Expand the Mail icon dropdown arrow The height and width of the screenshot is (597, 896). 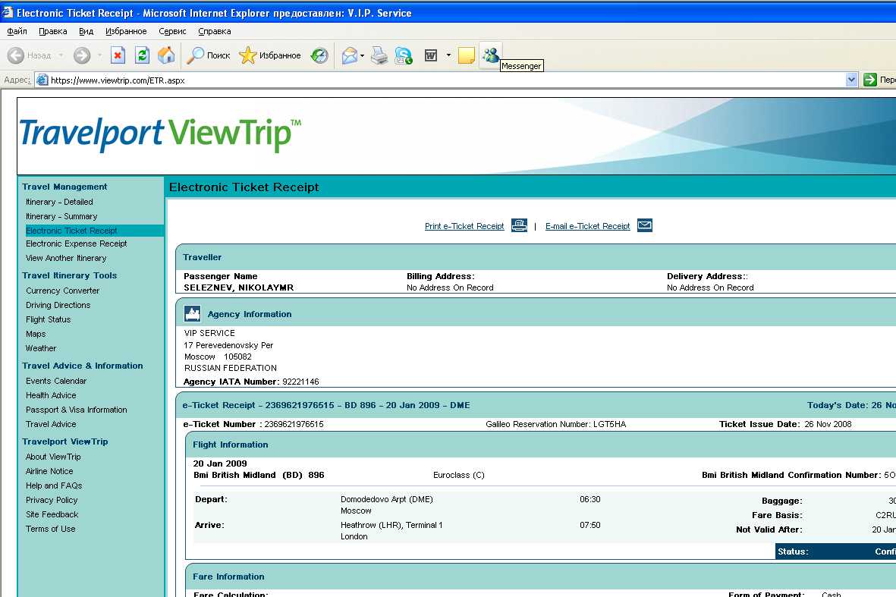363,55
